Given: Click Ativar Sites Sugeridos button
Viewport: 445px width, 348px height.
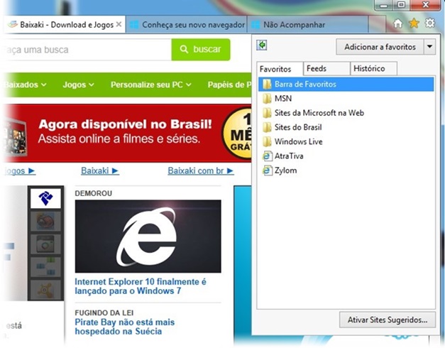Looking at the screenshot, I should (x=388, y=320).
